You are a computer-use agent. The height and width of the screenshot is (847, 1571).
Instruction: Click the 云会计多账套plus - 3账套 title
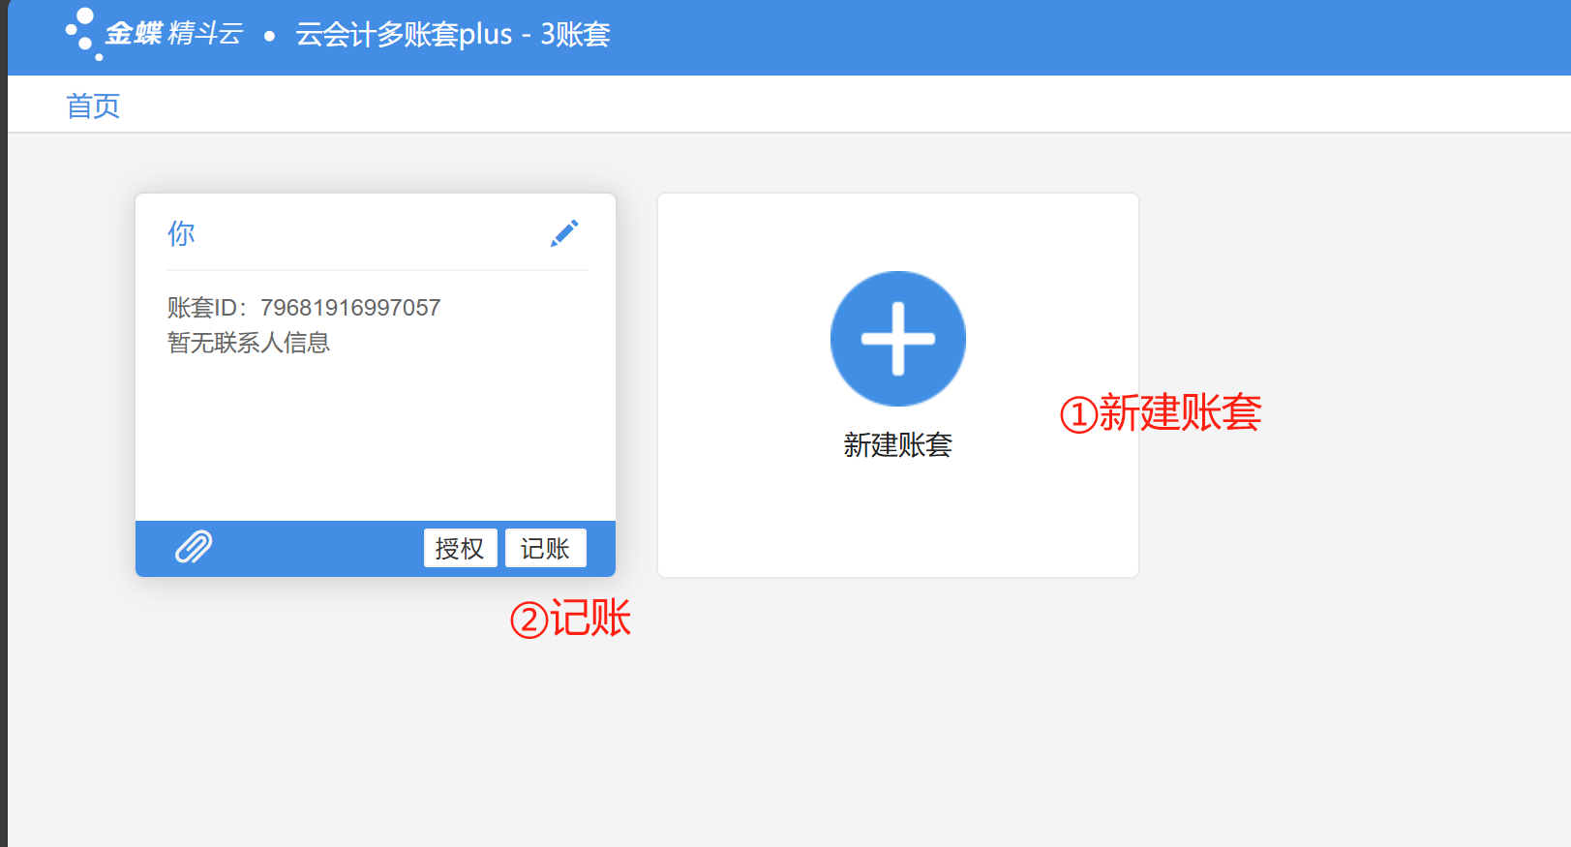tap(452, 35)
